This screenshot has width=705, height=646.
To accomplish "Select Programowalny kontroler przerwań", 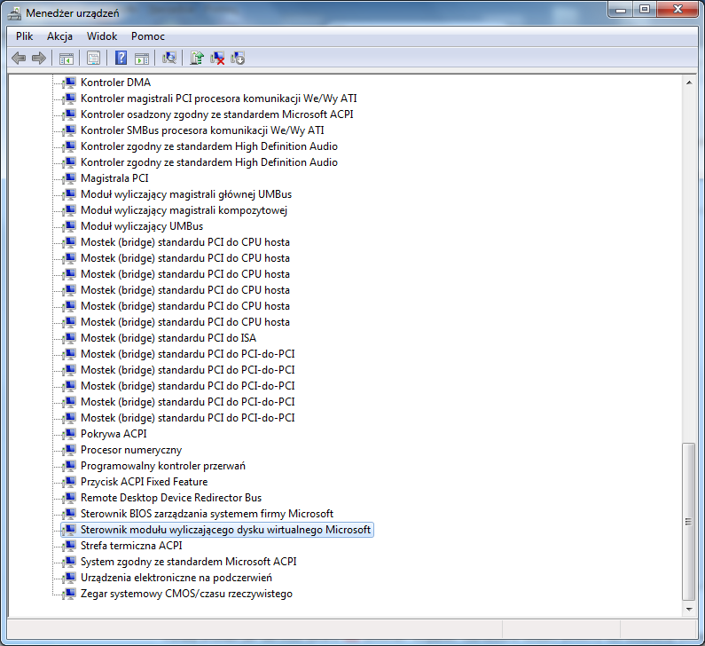I will [x=163, y=466].
